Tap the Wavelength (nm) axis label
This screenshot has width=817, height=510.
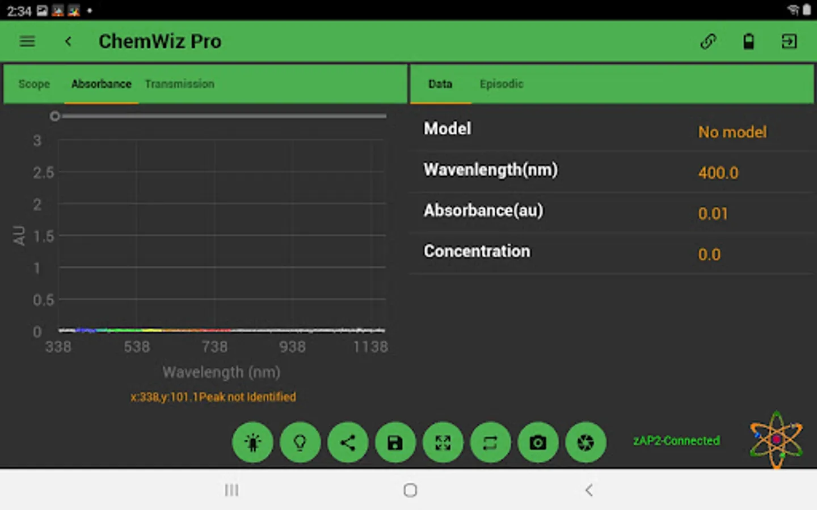tap(221, 372)
